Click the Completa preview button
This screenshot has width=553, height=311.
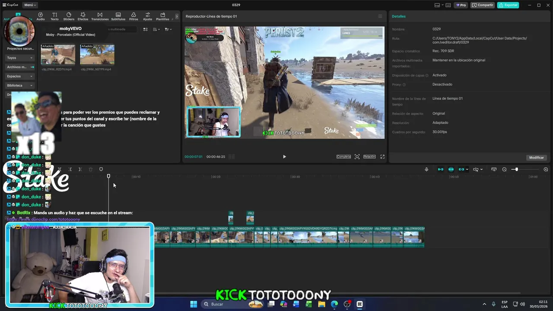click(343, 157)
